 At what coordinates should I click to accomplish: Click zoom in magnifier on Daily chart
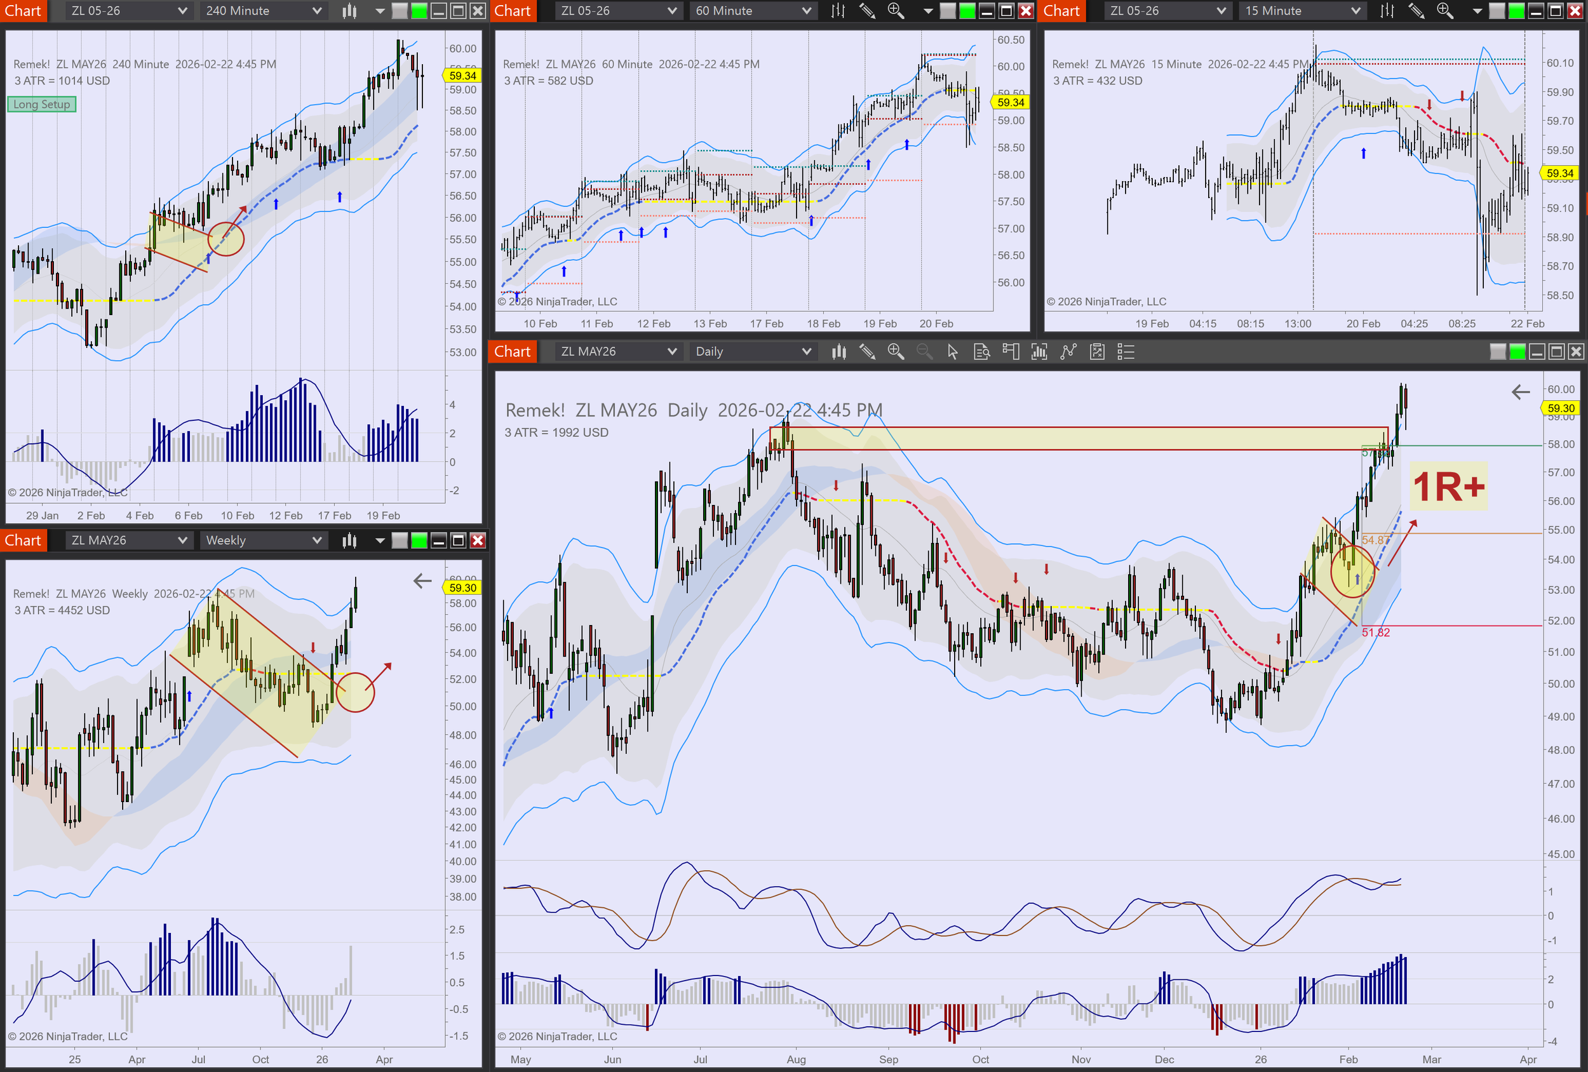point(895,352)
